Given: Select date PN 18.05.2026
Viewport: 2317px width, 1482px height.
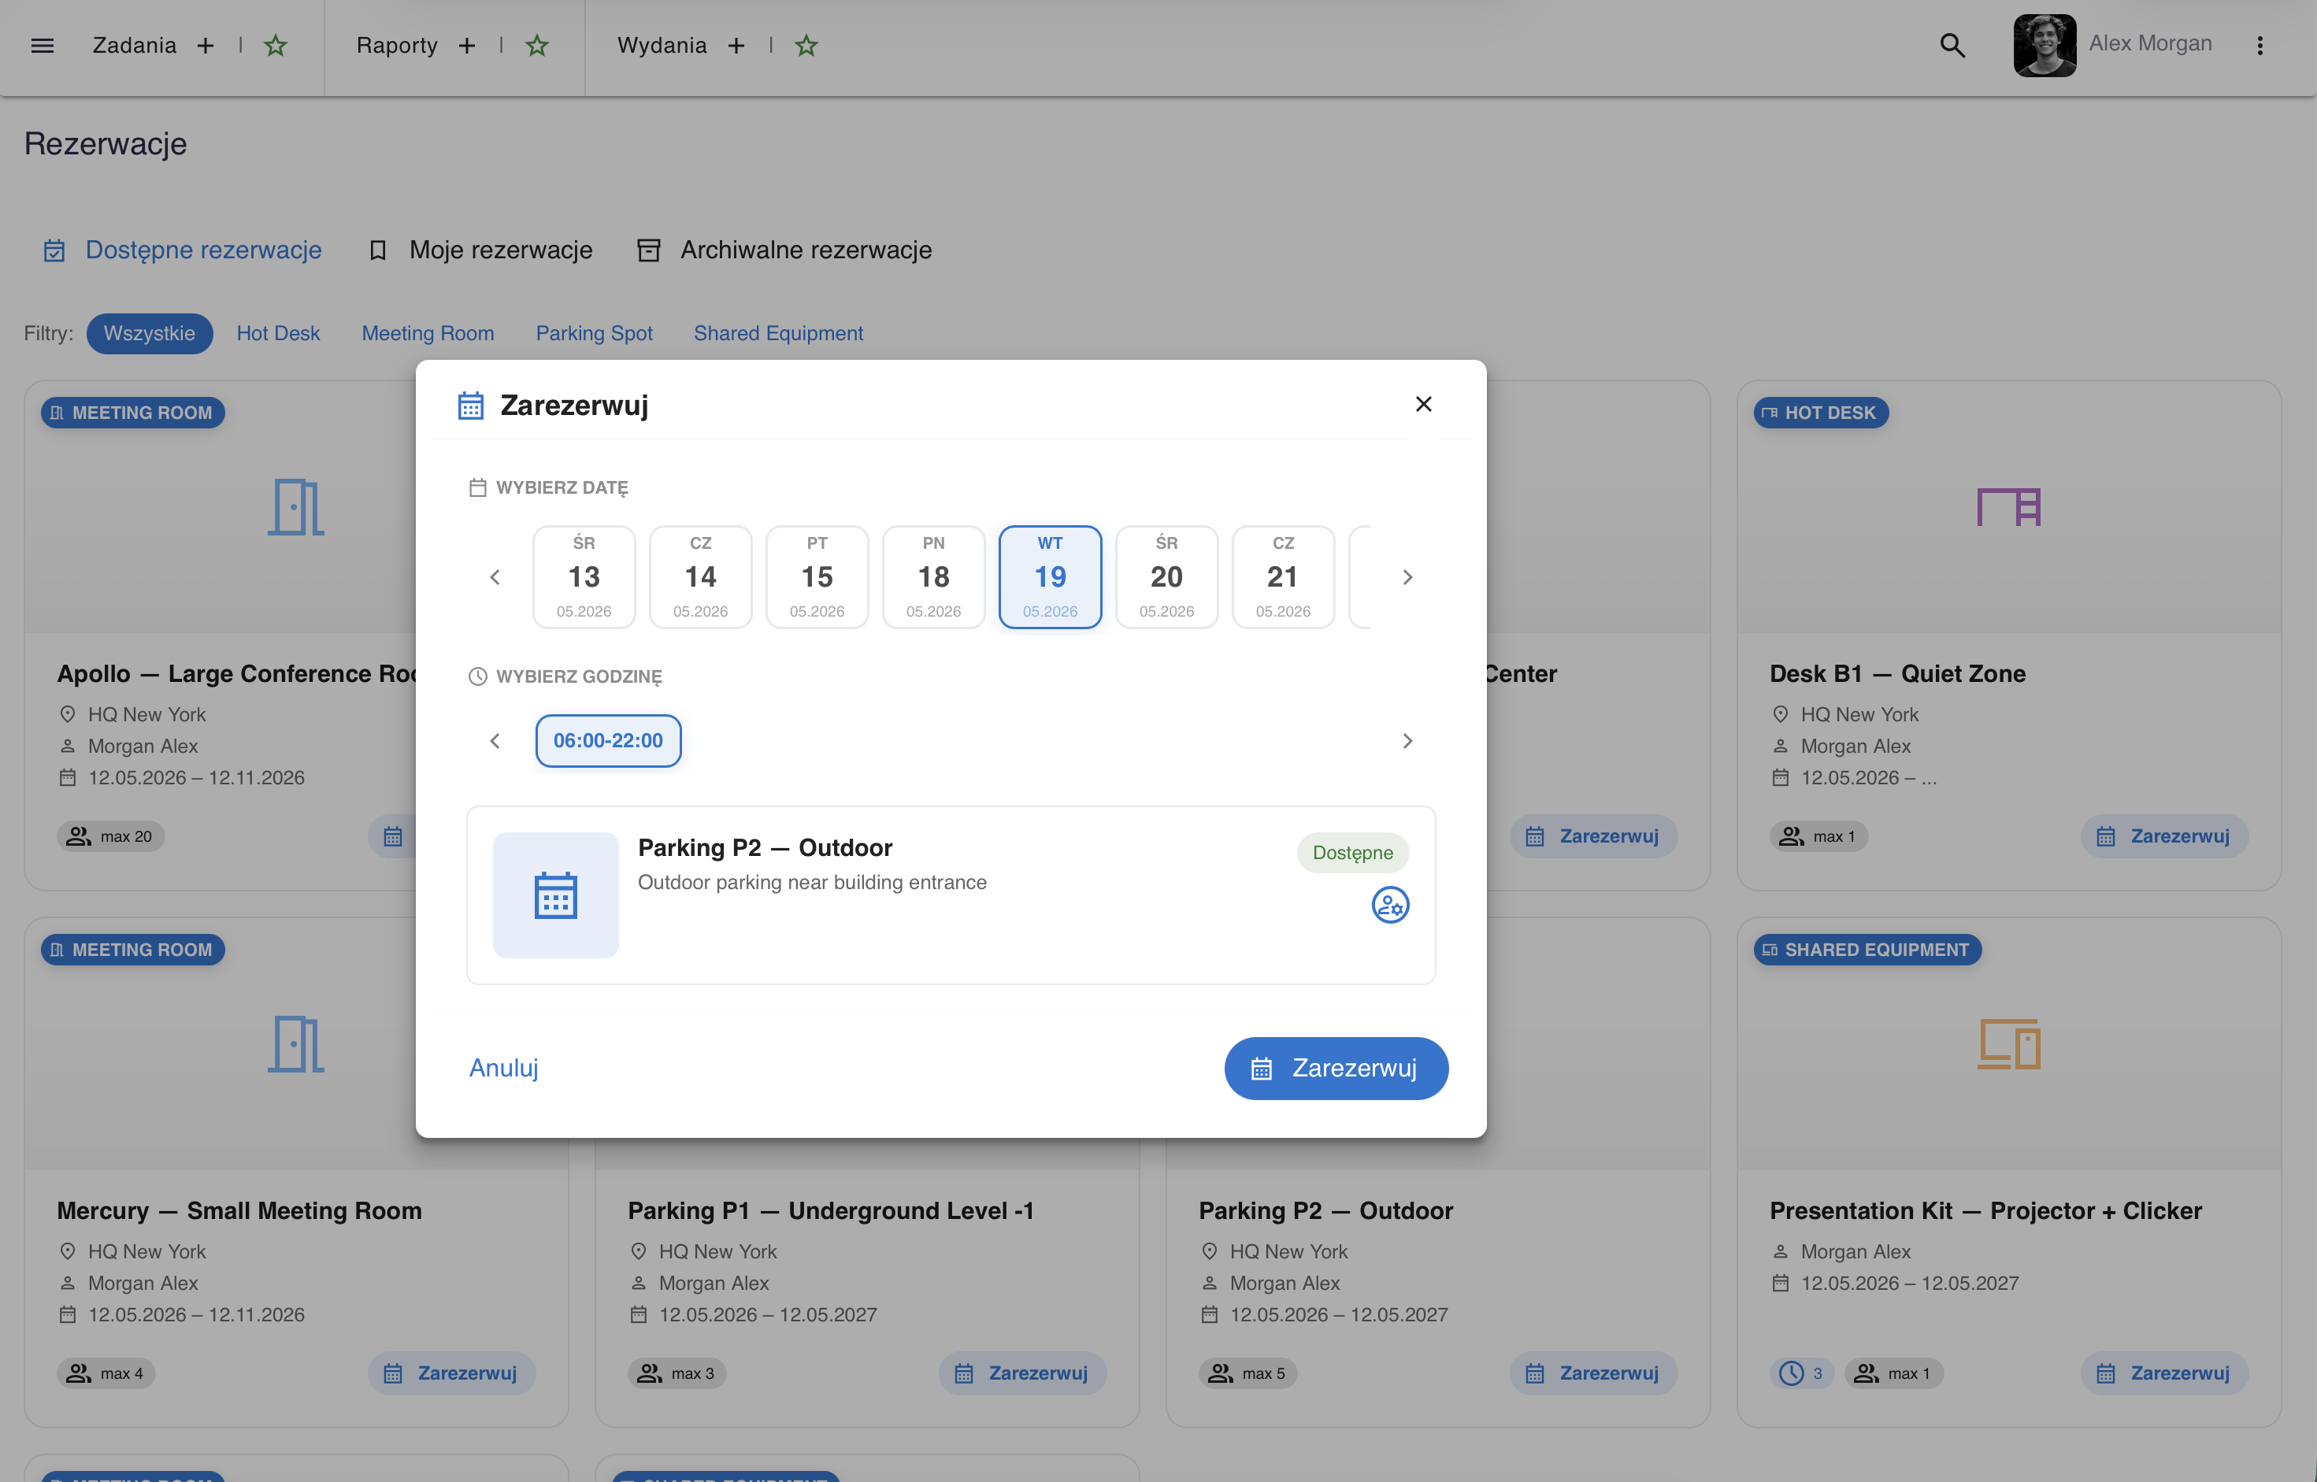Looking at the screenshot, I should point(933,577).
